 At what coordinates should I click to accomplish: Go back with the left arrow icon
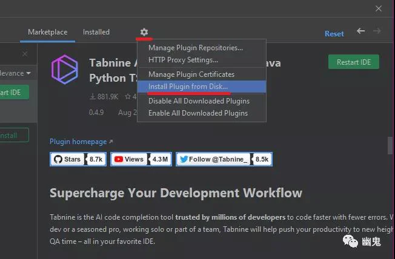coord(360,31)
